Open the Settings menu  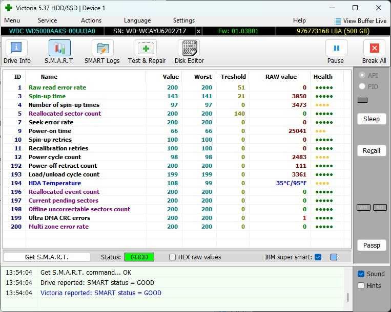pos(184,20)
